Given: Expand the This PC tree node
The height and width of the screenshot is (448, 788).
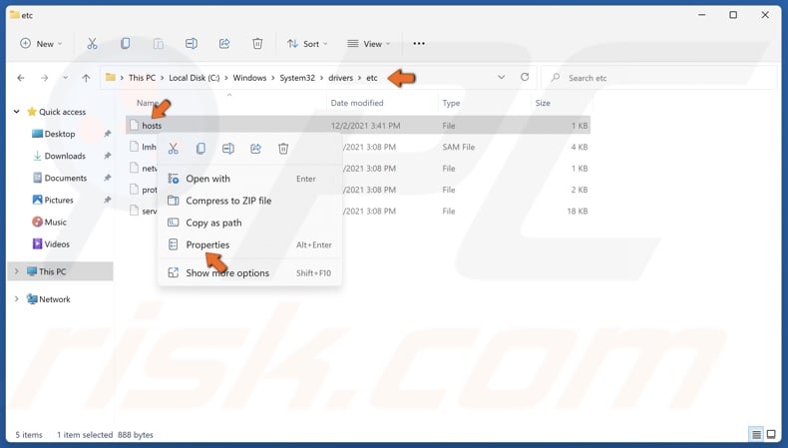Looking at the screenshot, I should pos(17,271).
